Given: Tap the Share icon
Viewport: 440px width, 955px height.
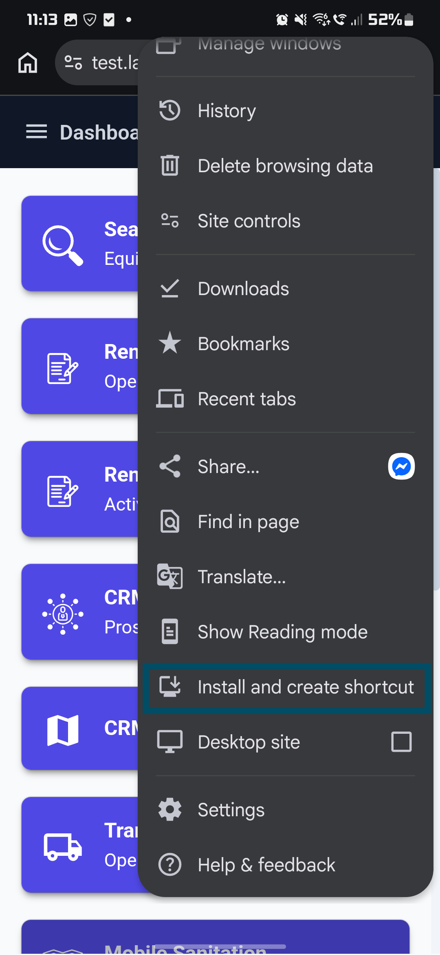Looking at the screenshot, I should click(x=169, y=466).
